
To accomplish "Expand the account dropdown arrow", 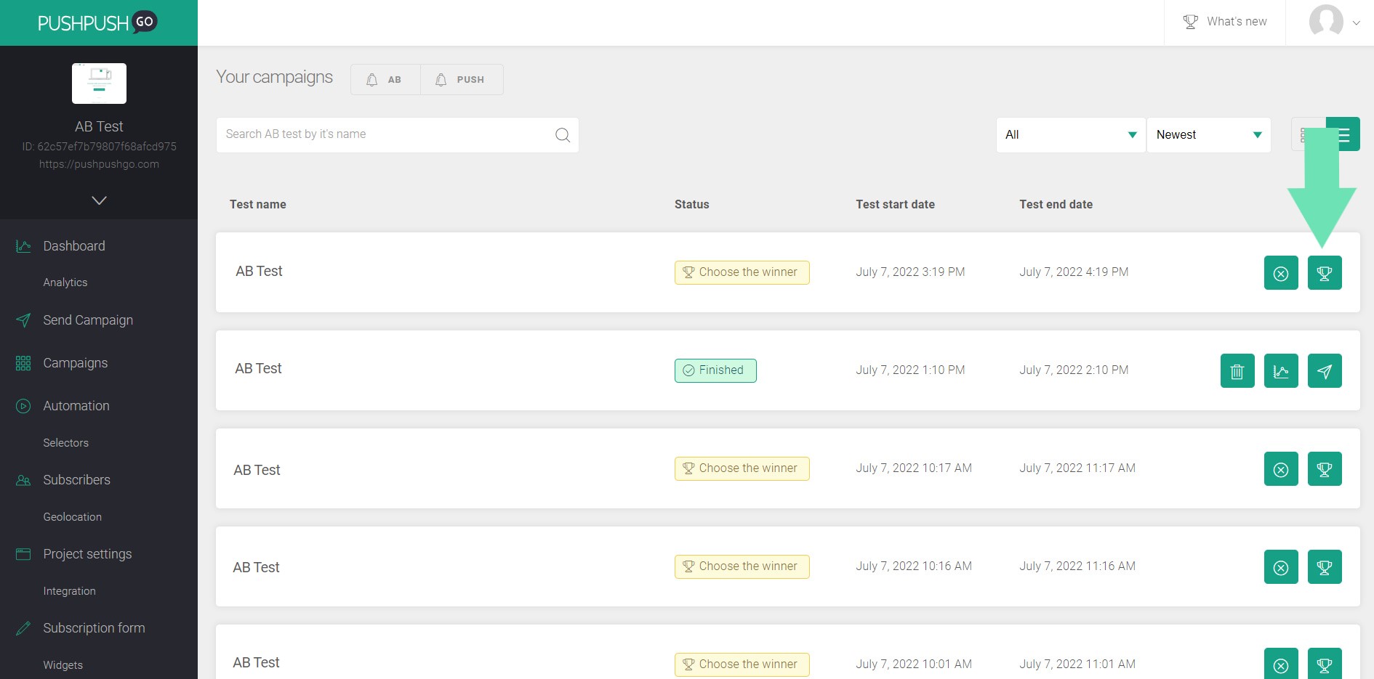I will click(x=1356, y=23).
